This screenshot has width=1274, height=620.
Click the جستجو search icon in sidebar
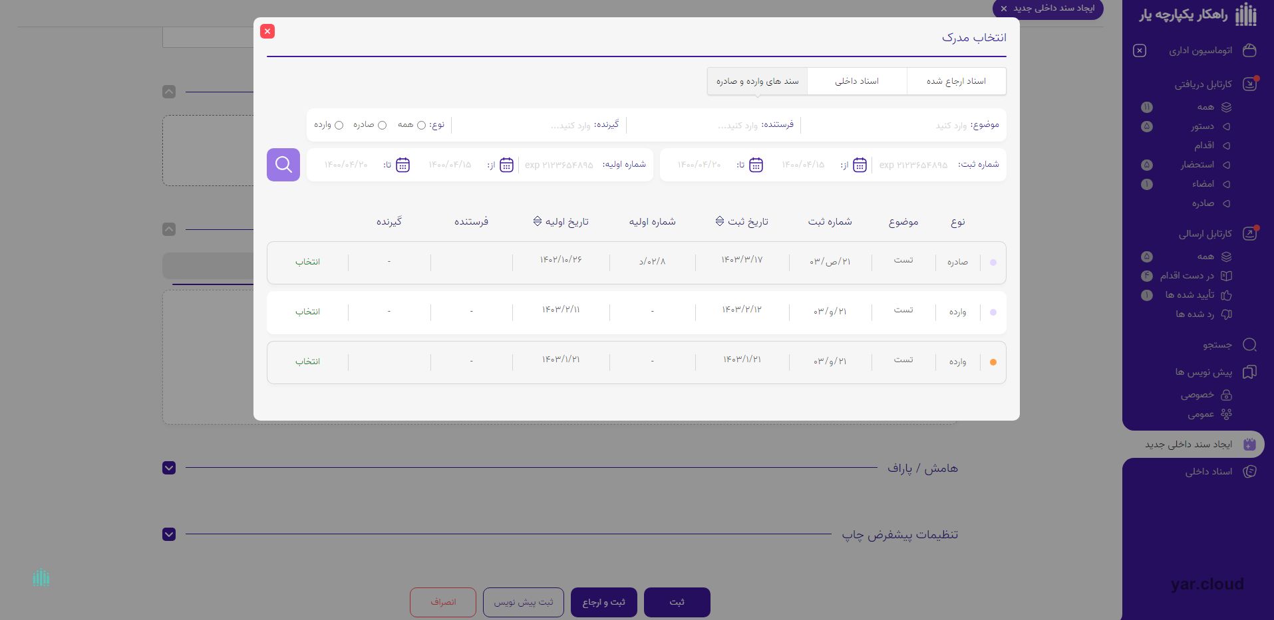click(x=1249, y=344)
